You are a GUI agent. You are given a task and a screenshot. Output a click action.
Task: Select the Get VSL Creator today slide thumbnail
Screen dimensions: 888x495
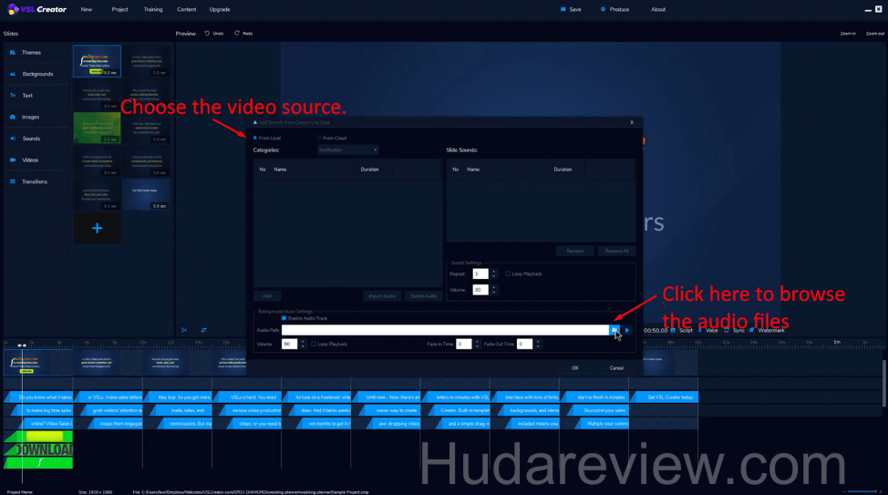pyautogui.click(x=147, y=195)
